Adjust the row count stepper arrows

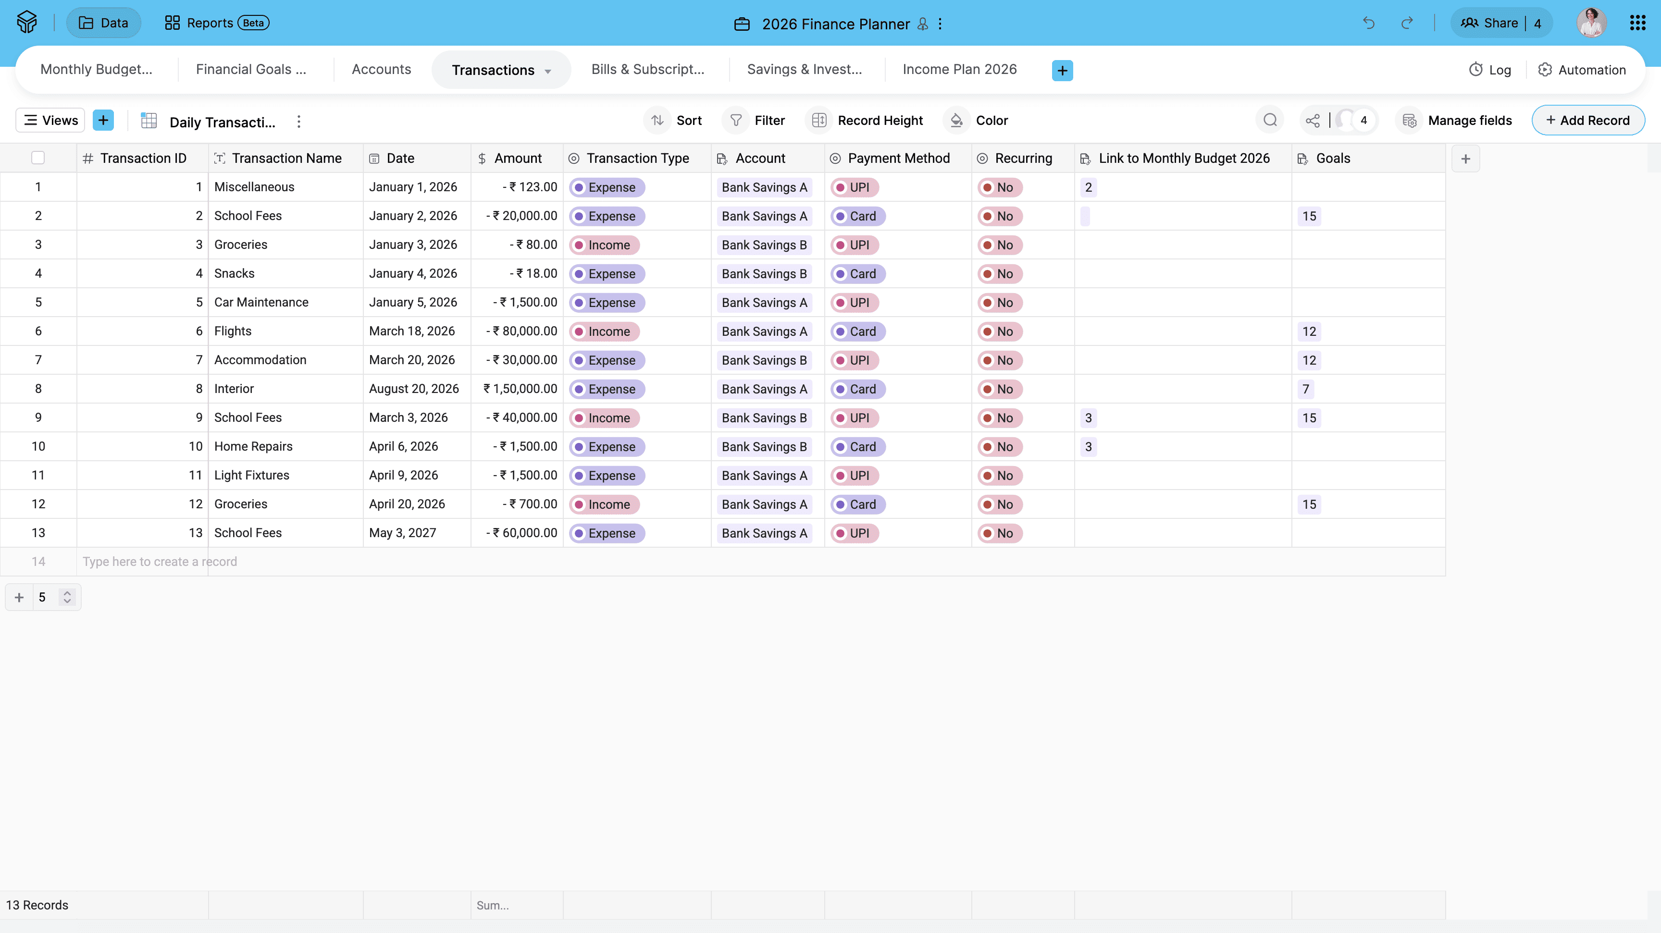67,597
